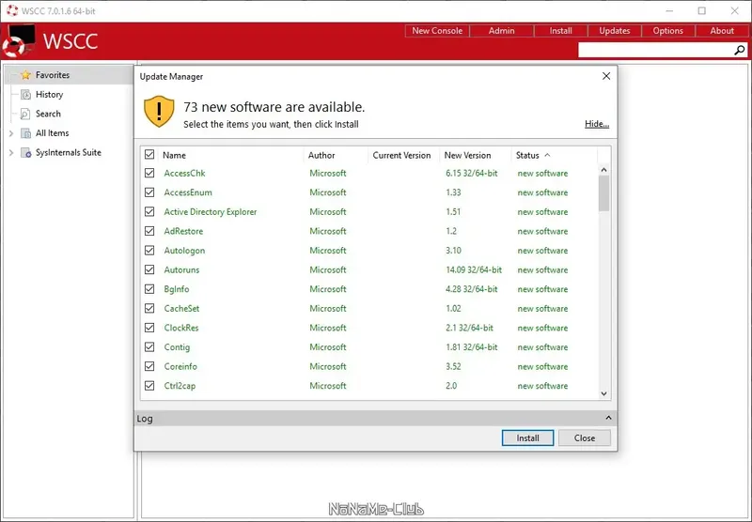Viewport: 752px width, 522px height.
Task: Uncheck the Autologon checkbox
Action: [x=149, y=251]
